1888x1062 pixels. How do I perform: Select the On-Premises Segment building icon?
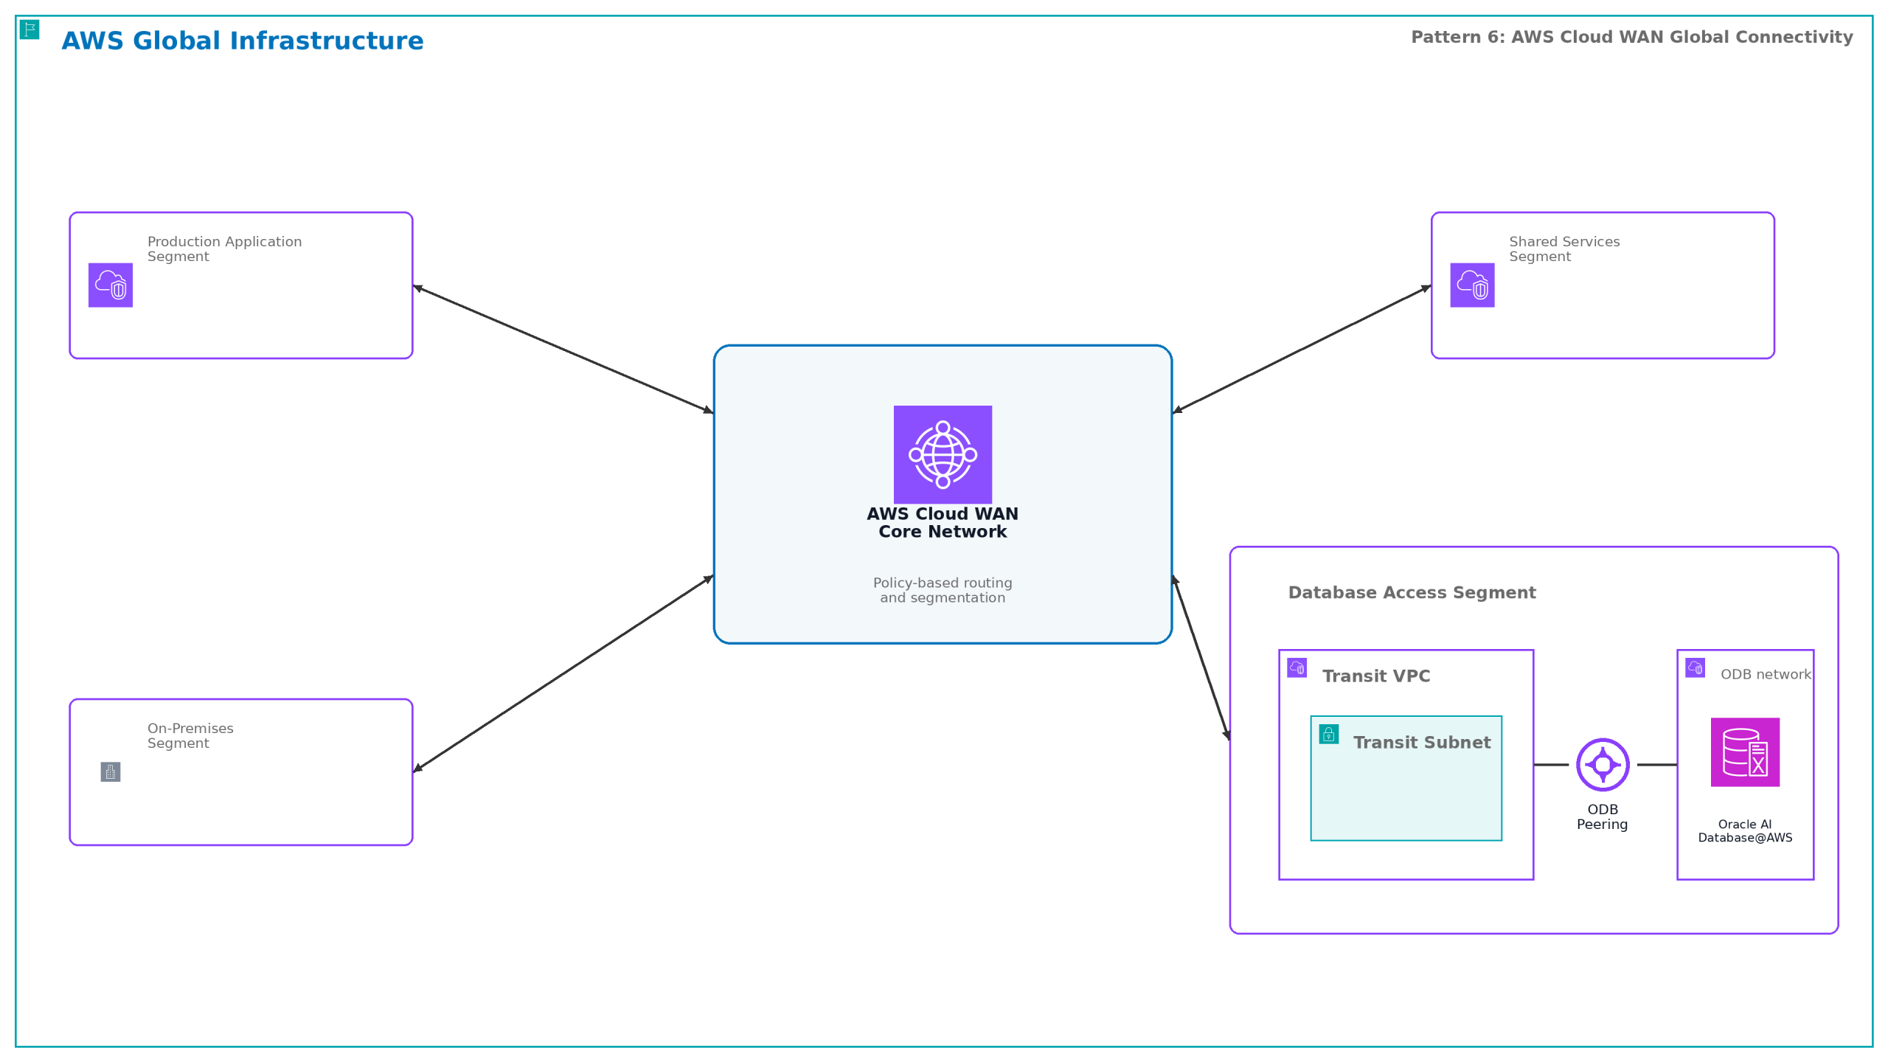click(111, 772)
